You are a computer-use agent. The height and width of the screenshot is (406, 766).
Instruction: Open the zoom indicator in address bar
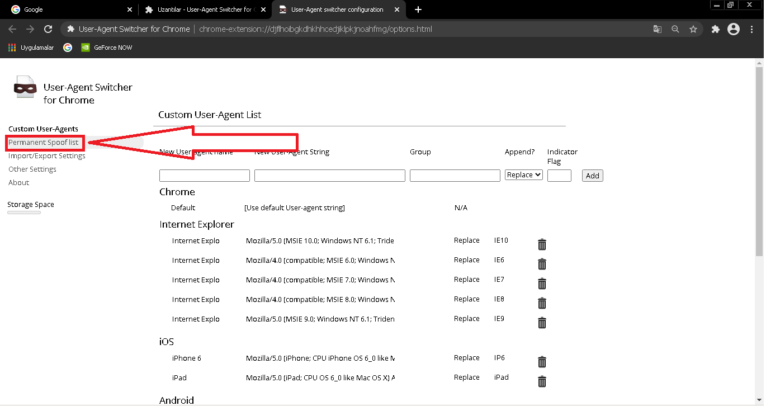[x=675, y=29]
